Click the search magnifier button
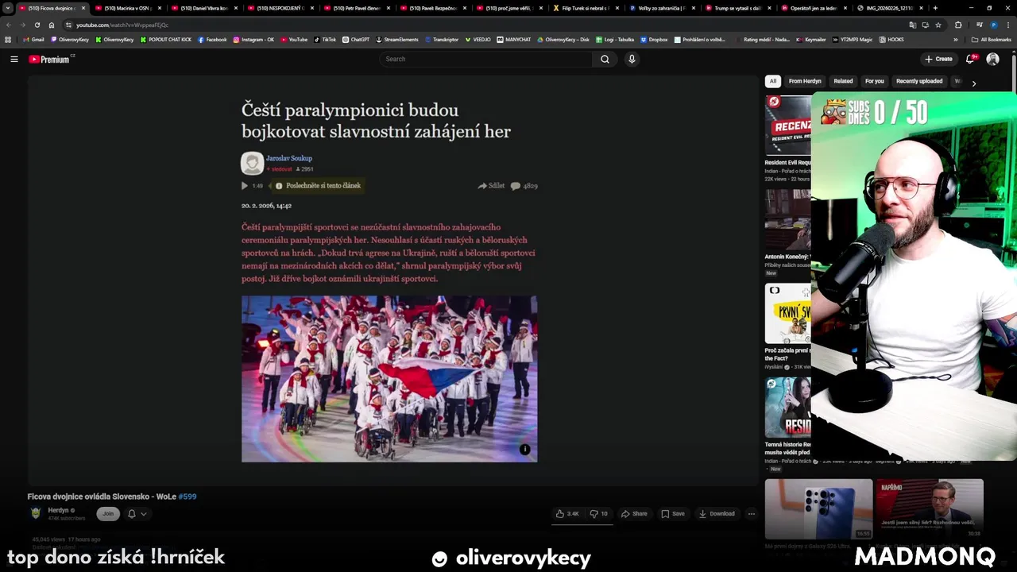1017x572 pixels. [x=605, y=59]
